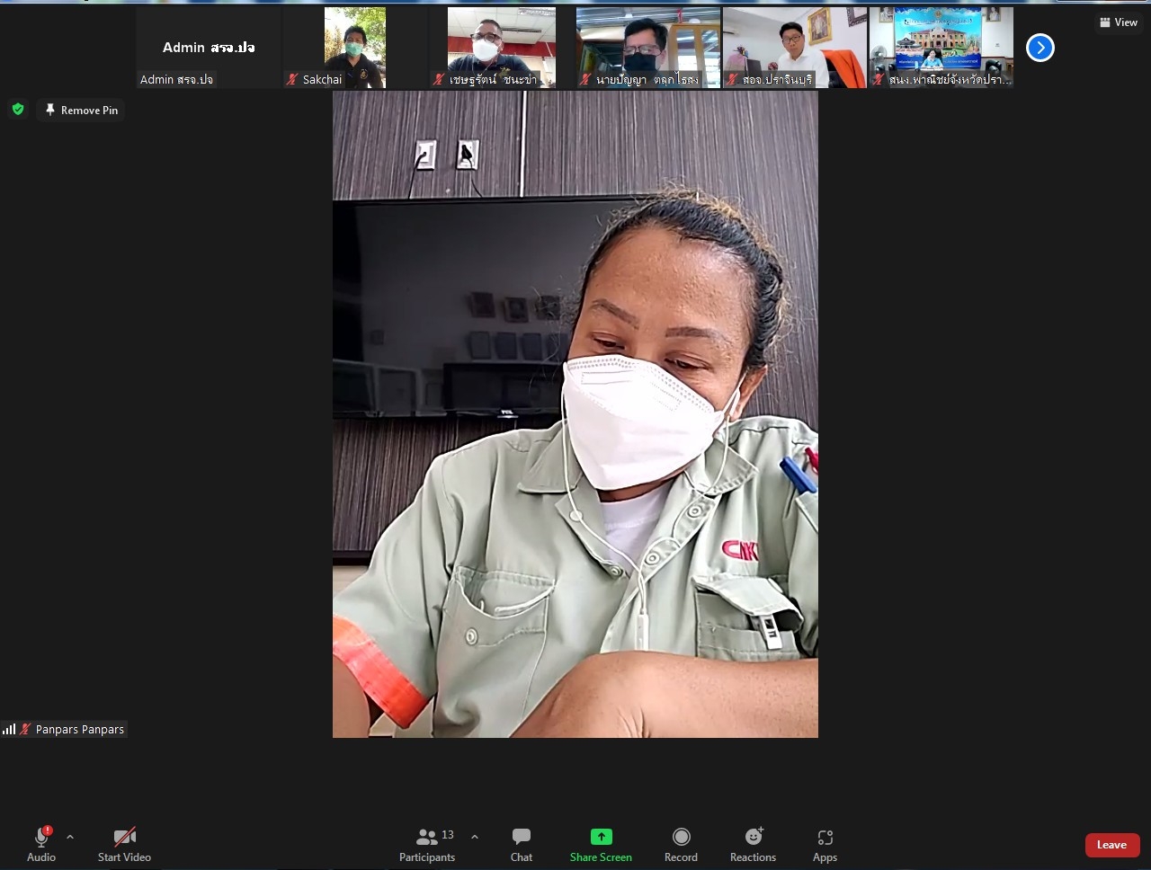Expand the audio options arrow
The image size is (1151, 870).
[x=70, y=837]
